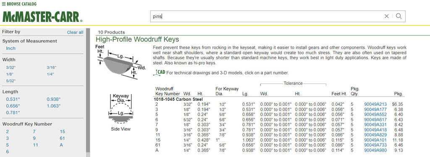Filter by Inch system of measurement
The image size is (430, 157).
10,48
